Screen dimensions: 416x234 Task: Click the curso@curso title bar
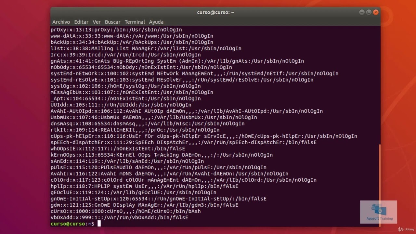click(215, 12)
